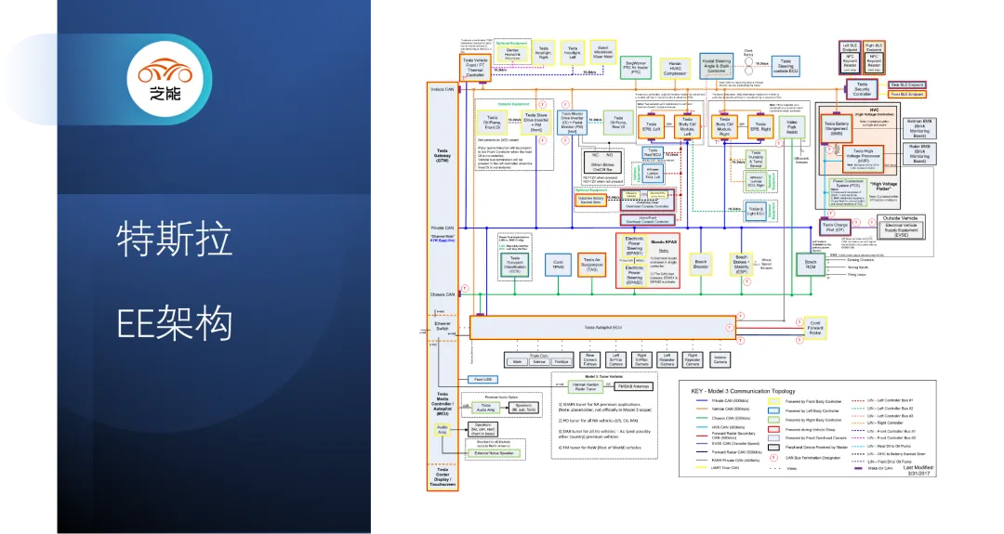Select the Tesla Body Ctrl Module, Right box
Screen dimensions: 1004x534
coord(724,126)
